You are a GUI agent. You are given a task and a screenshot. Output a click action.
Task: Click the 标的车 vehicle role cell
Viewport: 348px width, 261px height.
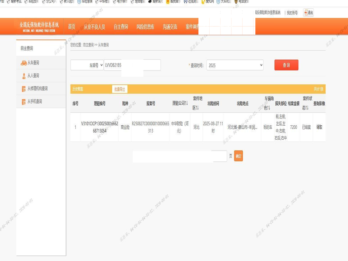click(268, 127)
